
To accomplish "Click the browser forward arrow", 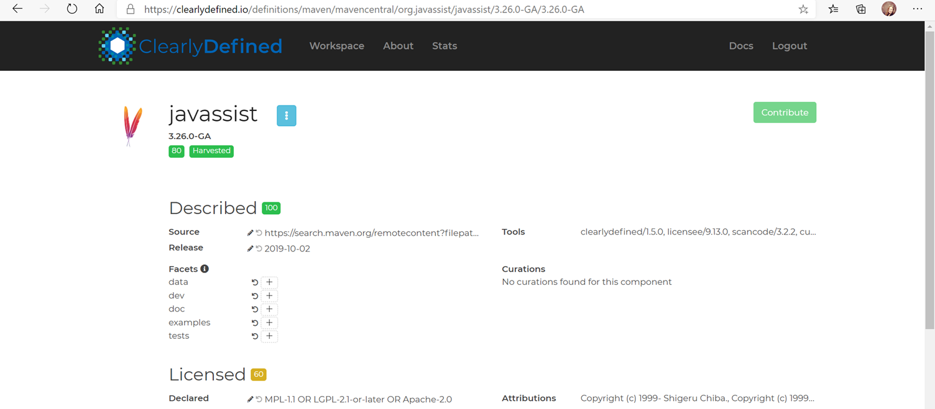I will [45, 9].
